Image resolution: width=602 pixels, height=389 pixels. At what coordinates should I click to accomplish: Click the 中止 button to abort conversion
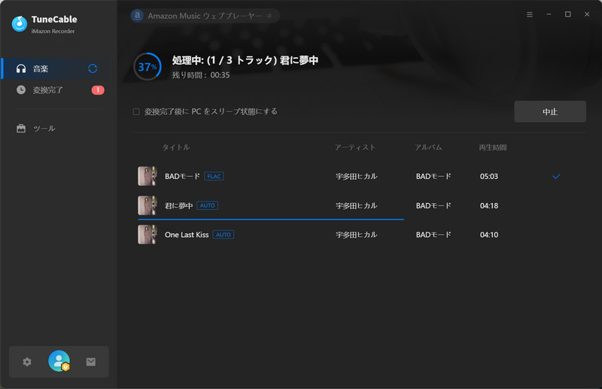point(550,112)
